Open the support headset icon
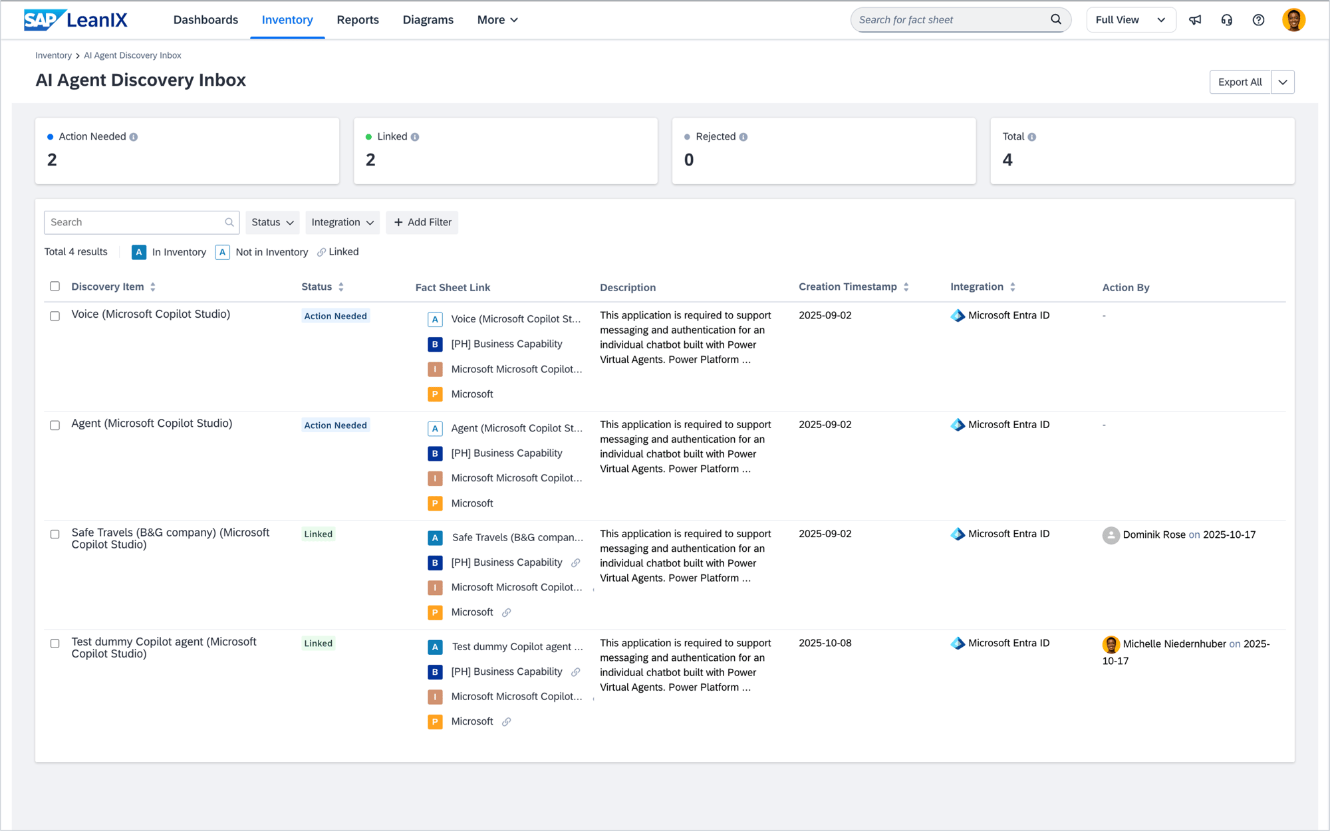The width and height of the screenshot is (1330, 831). [x=1227, y=20]
